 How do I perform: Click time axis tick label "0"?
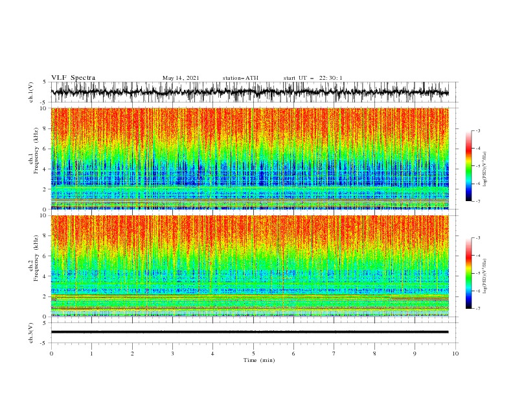click(x=51, y=354)
